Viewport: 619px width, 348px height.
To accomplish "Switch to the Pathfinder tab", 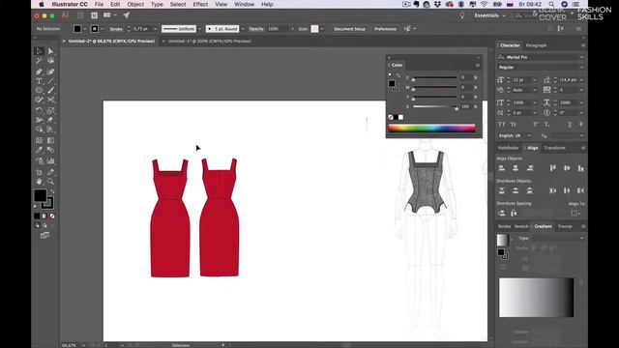I will (508, 148).
